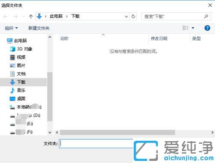This screenshot has width=215, height=163.
Task: Sort by 类型 column header
Action: 197,39
